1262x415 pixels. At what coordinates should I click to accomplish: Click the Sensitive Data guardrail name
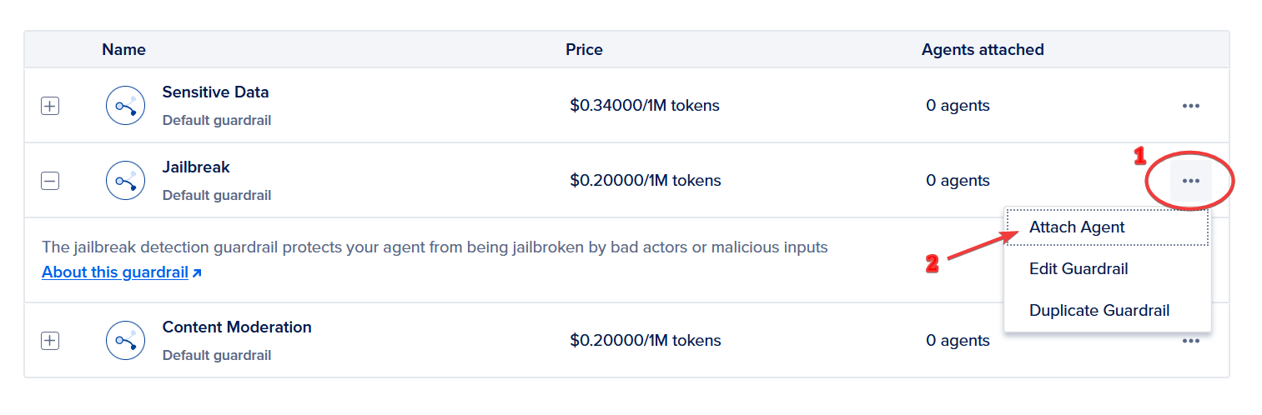(x=215, y=92)
